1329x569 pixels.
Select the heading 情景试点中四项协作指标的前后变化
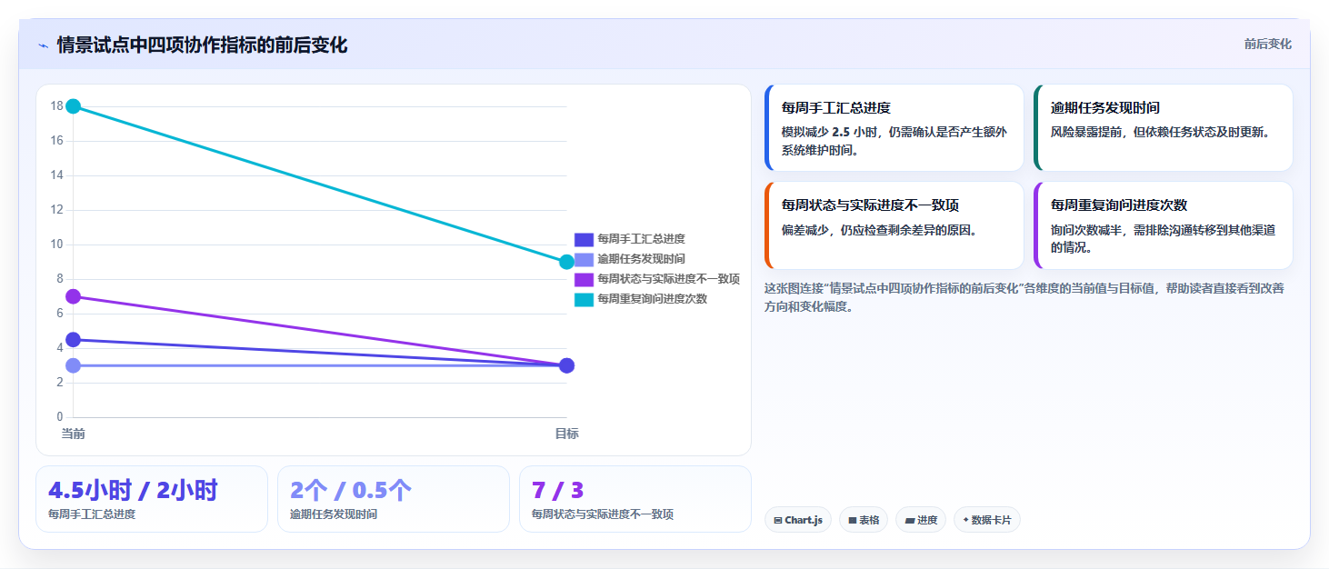[x=202, y=45]
